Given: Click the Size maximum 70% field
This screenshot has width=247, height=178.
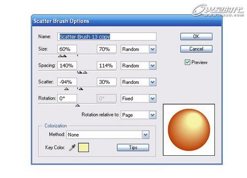Looking at the screenshot, I should click(x=107, y=49).
